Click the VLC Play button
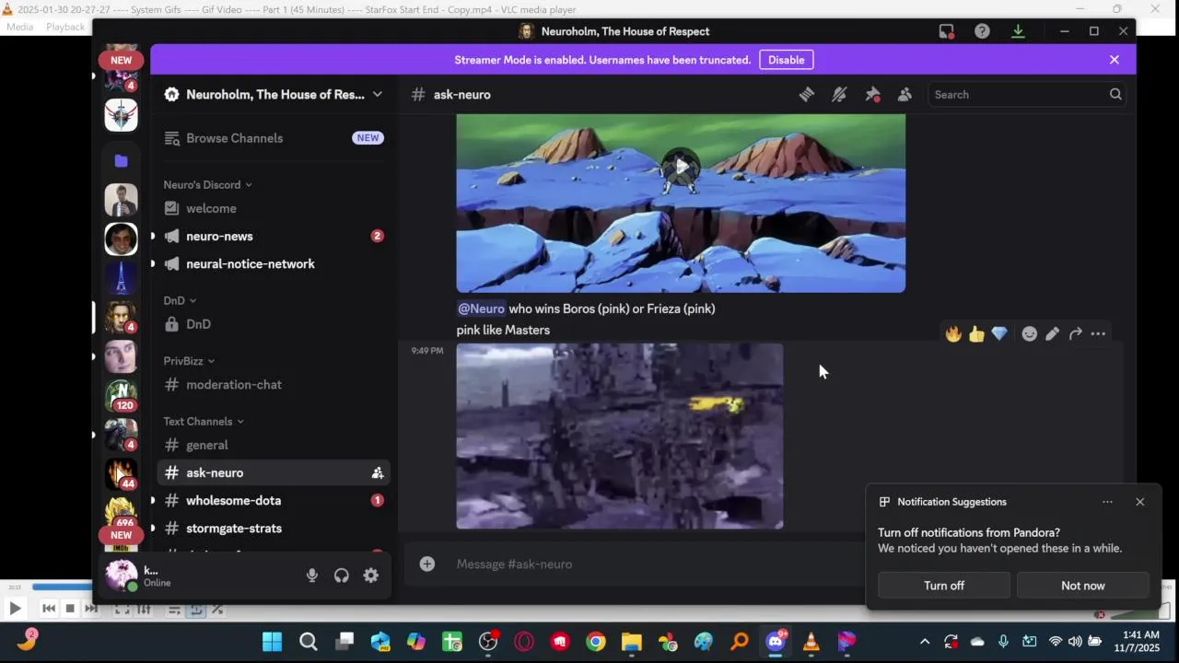 [15, 608]
